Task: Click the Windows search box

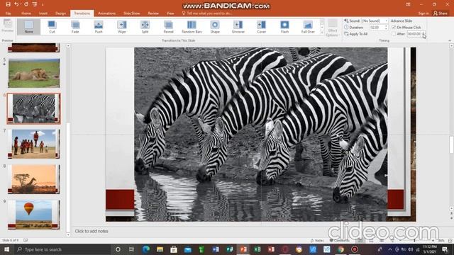Action: (63, 249)
